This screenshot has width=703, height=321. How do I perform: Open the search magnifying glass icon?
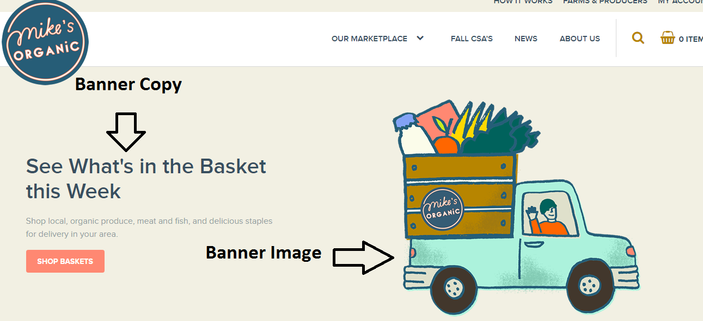pyautogui.click(x=638, y=38)
